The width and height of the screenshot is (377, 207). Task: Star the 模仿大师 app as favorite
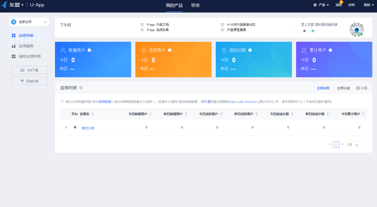tap(66, 127)
